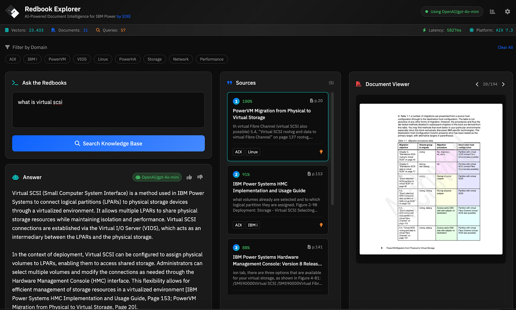Click the 20/194 page counter
The width and height of the screenshot is (516, 310).
(490, 84)
